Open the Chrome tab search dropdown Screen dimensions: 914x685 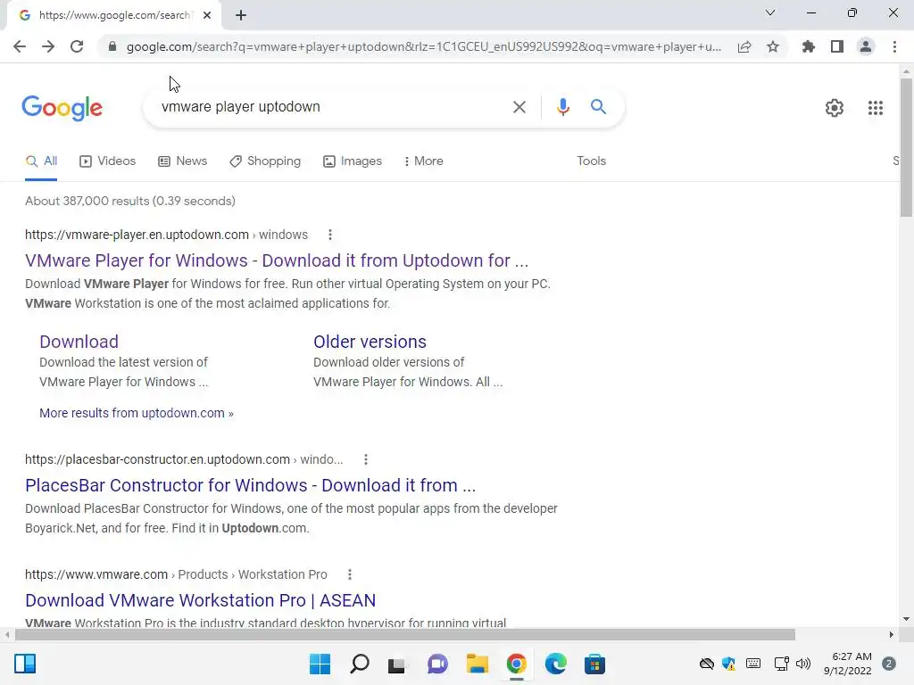coord(770,12)
